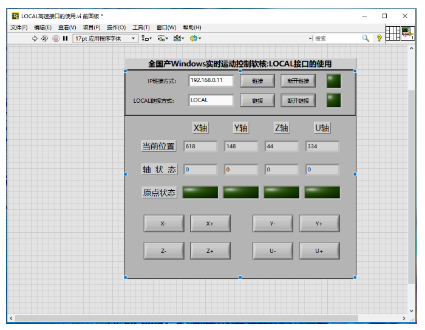Click the LOCAL connection input field

click(211, 100)
